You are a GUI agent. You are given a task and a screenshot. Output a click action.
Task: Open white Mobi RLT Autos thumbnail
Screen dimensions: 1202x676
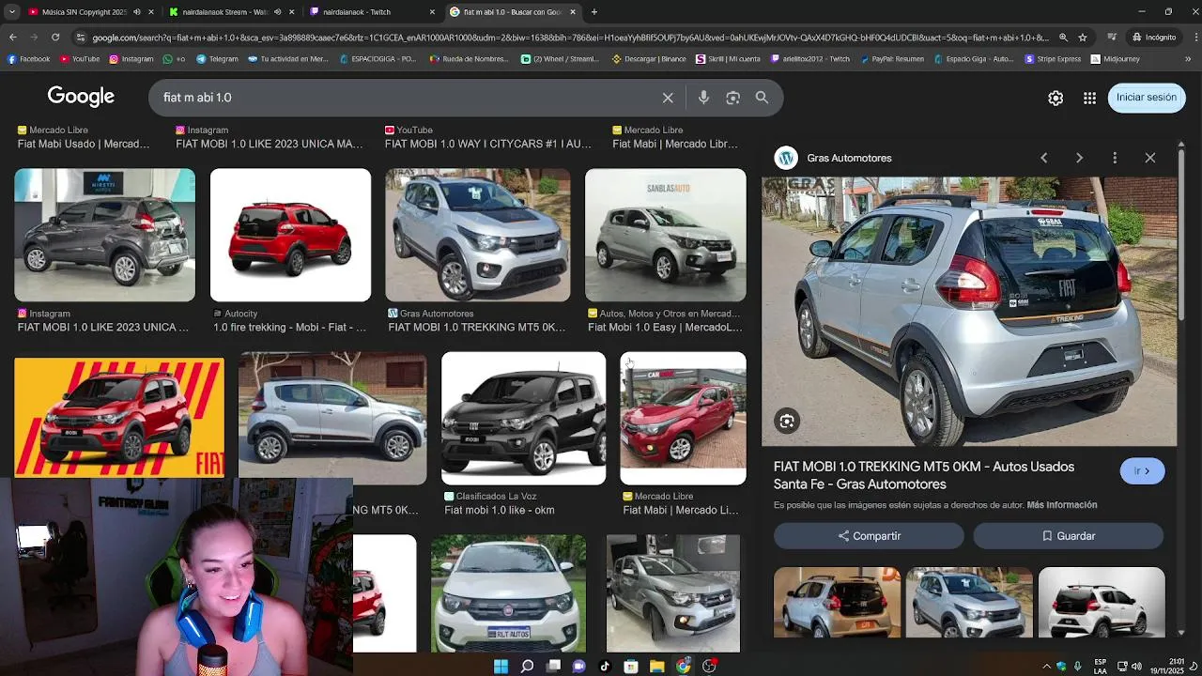[508, 593]
